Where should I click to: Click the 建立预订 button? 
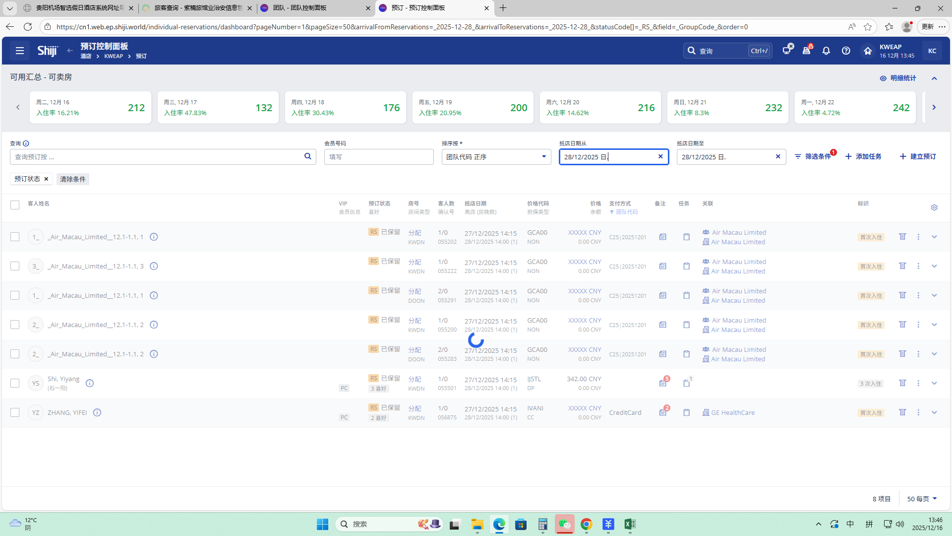pos(918,156)
